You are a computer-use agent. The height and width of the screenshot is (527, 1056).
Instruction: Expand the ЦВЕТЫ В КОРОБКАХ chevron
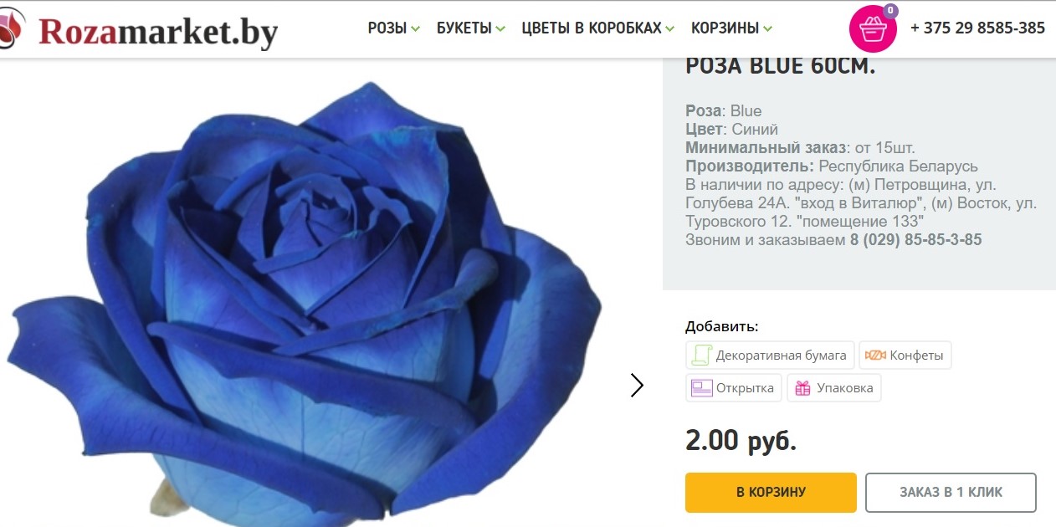(x=670, y=29)
